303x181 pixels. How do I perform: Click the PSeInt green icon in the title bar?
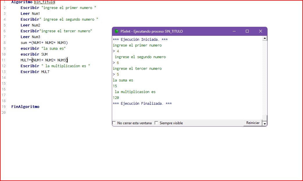click(x=117, y=31)
